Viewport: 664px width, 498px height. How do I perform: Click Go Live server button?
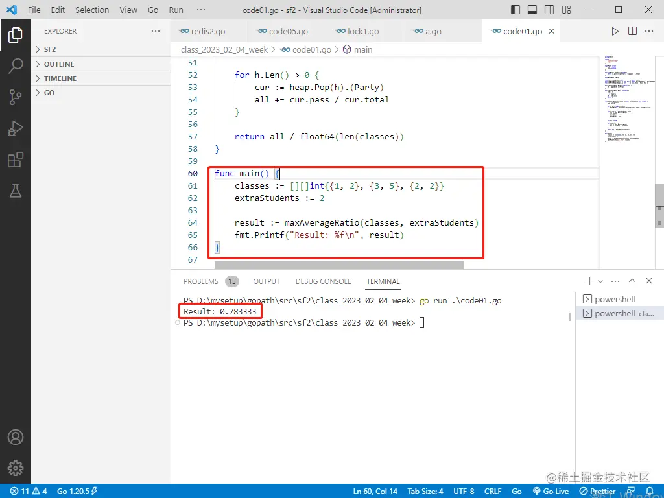[551, 492]
